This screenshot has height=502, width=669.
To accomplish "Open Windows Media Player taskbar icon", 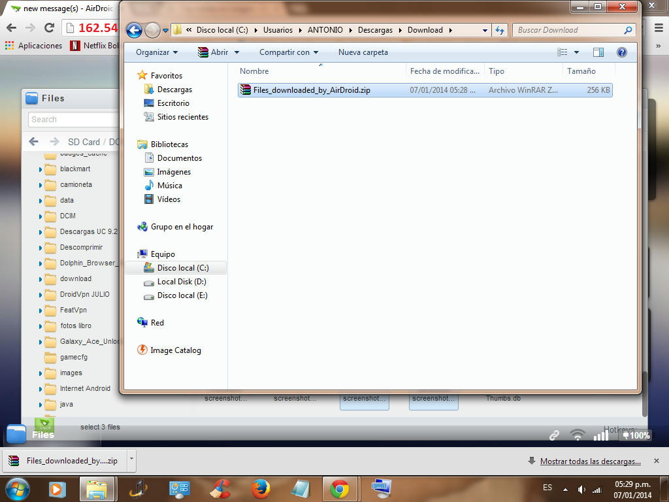I will point(57,488).
